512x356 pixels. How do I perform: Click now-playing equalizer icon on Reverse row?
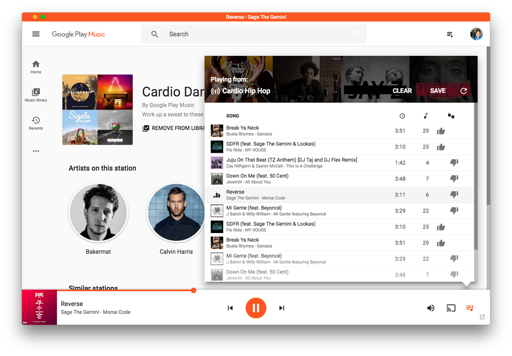[x=217, y=195]
